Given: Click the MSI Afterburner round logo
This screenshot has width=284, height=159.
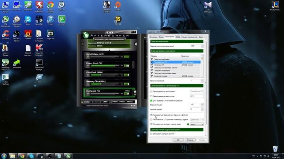Looking at the screenshot, I should [x=86, y=35].
